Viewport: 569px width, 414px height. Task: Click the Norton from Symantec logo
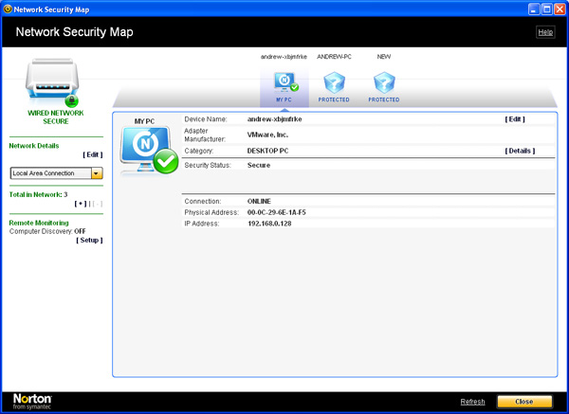(32, 402)
